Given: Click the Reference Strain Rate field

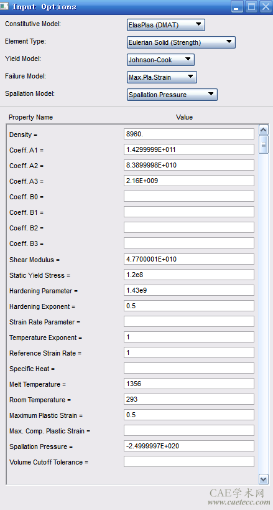Looking at the screenshot, I should pyautogui.click(x=189, y=352).
